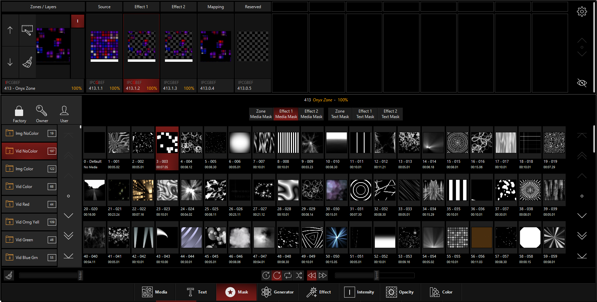Open the Opacity tab
Viewport: 597px width, 302px height.
coord(400,292)
